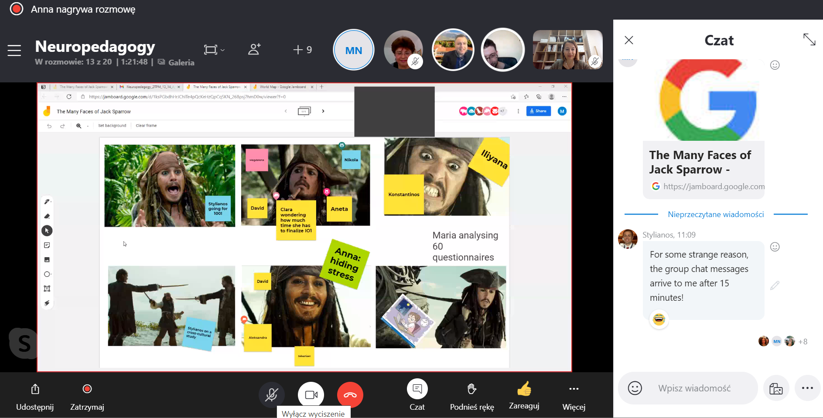The width and height of the screenshot is (823, 418).
Task: Open Jamboard more actions menu
Action: pyautogui.click(x=518, y=111)
